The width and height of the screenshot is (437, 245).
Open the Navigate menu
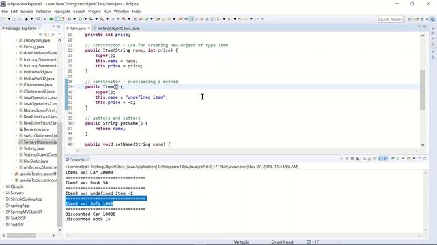click(62, 12)
